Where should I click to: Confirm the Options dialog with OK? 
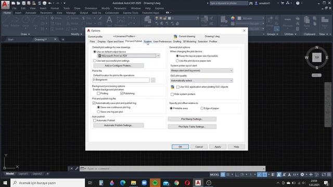click(180, 146)
